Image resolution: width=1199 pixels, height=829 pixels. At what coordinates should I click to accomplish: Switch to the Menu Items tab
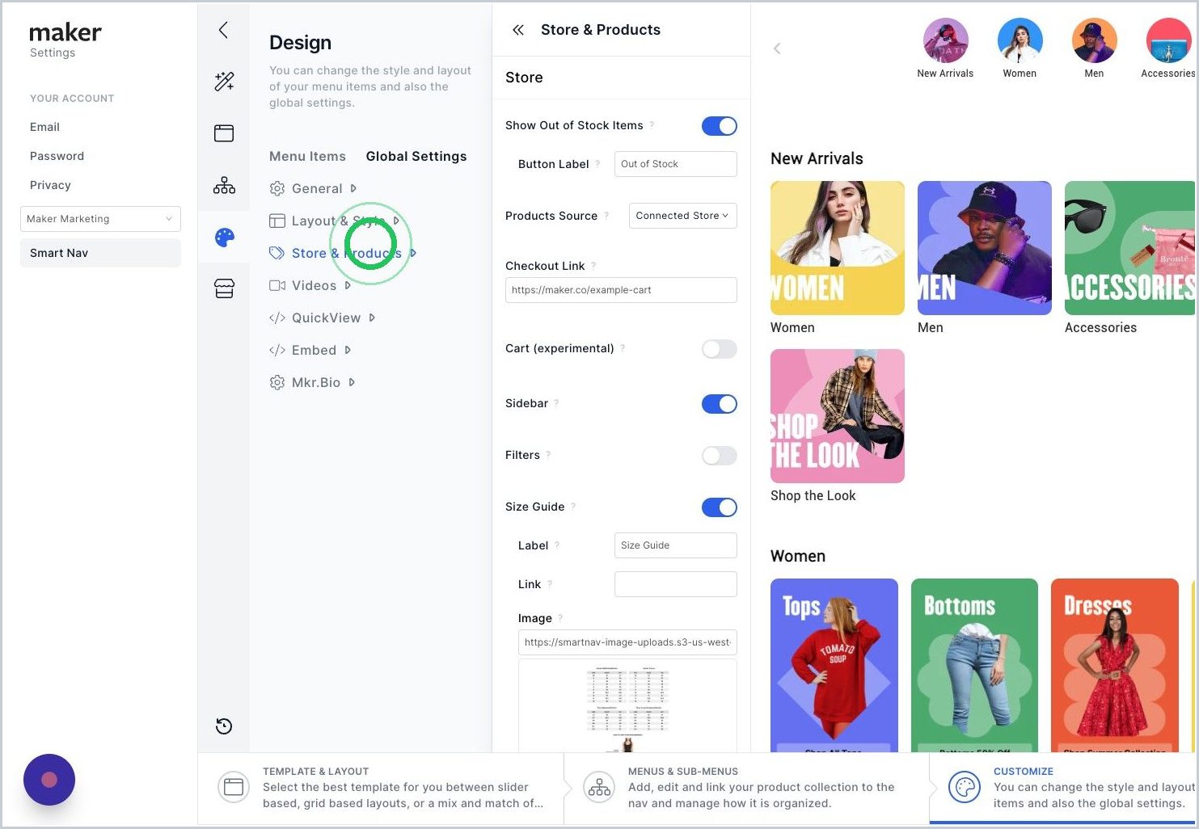click(307, 156)
